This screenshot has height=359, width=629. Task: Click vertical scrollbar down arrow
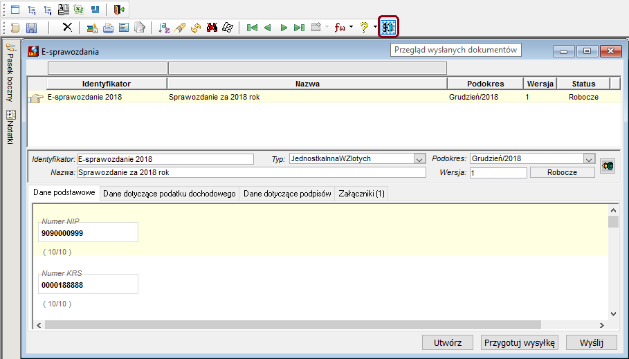[x=613, y=314]
